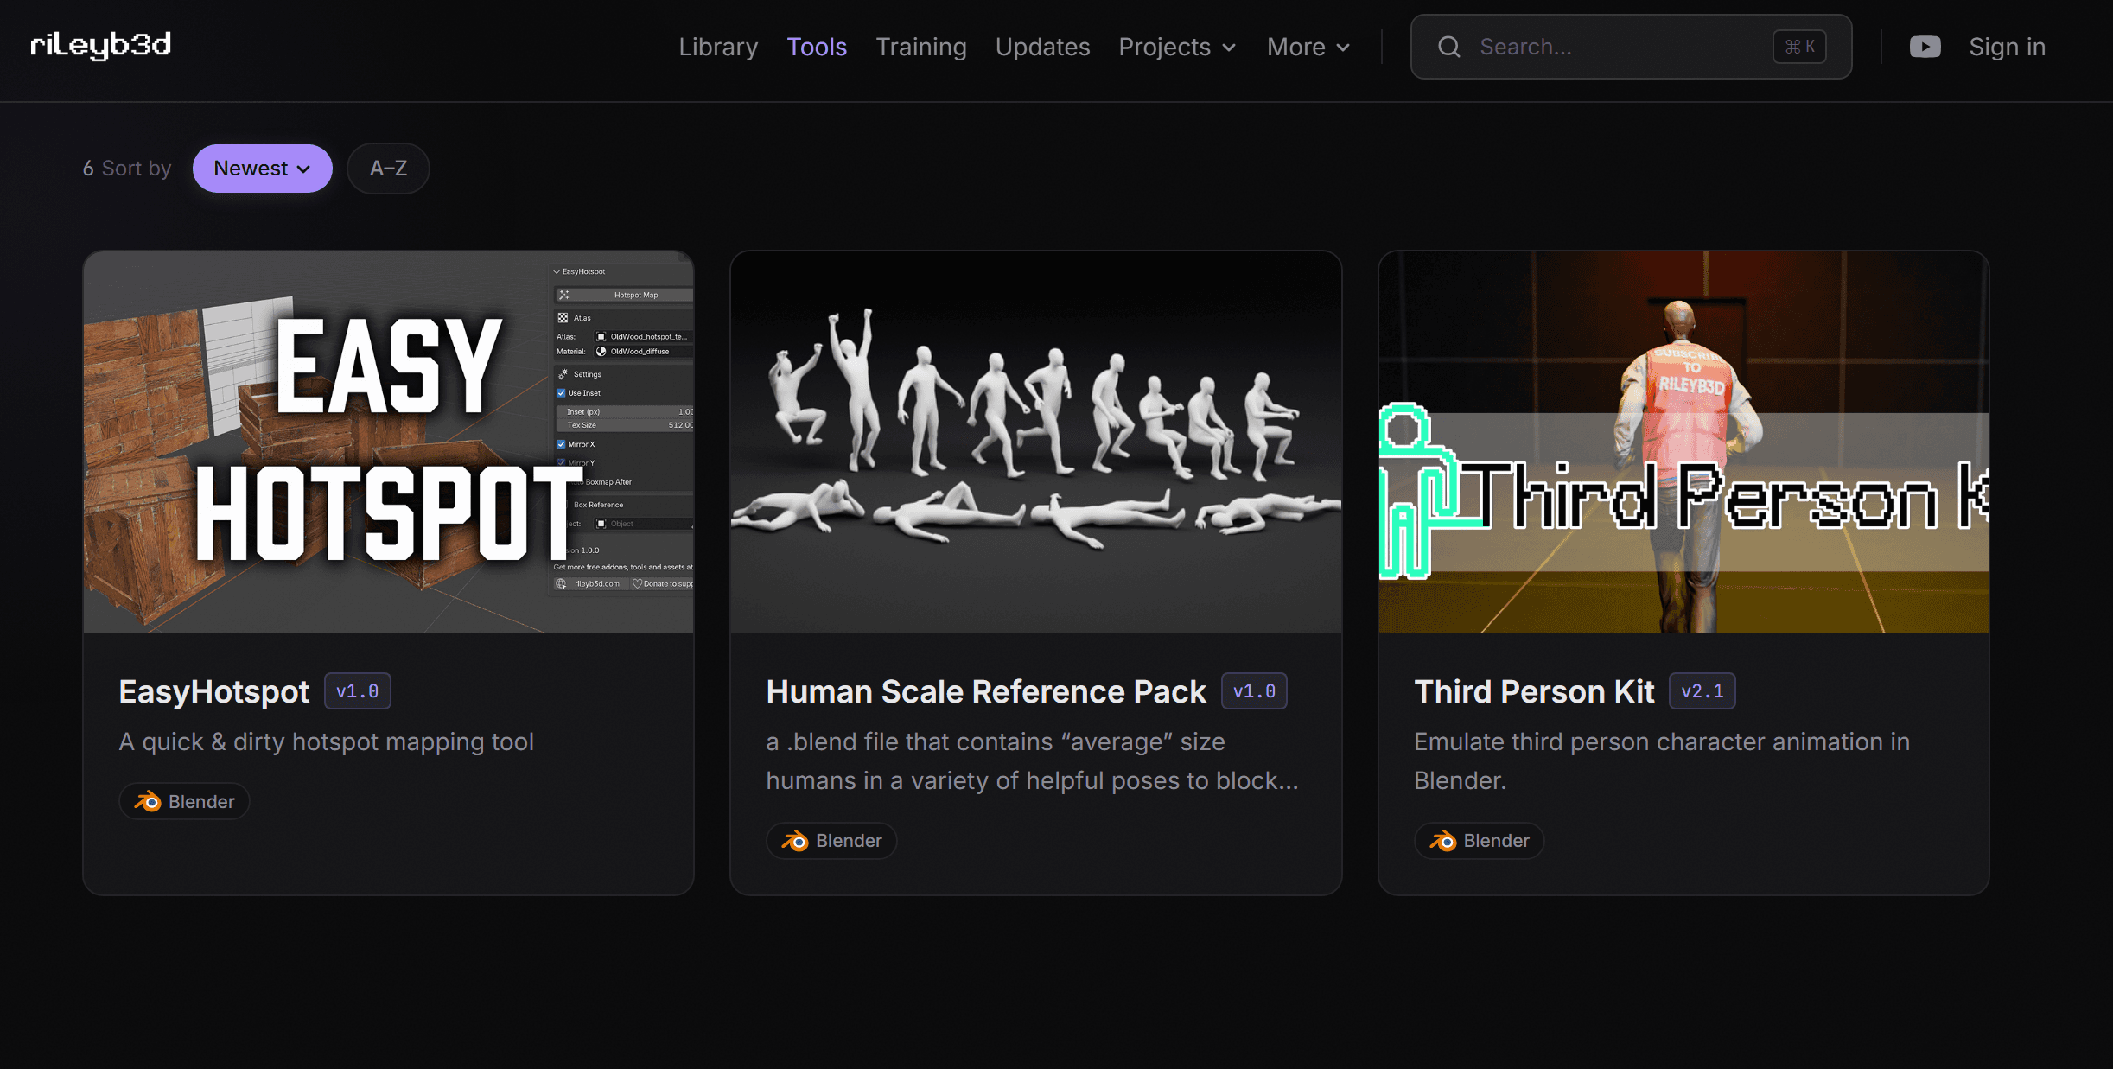
Task: Open Third Person Kit title
Action: (x=1534, y=691)
